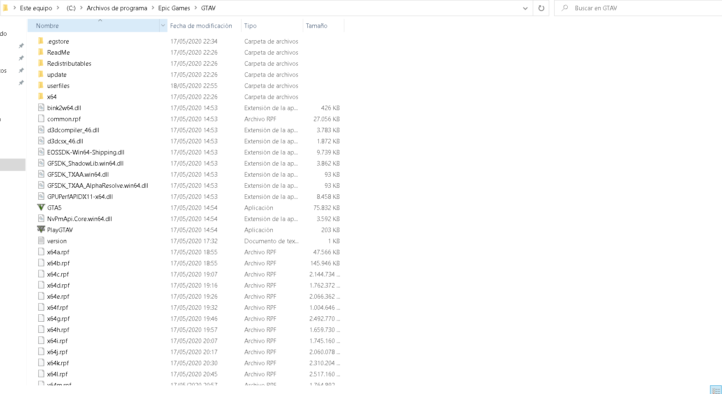The height and width of the screenshot is (394, 722).
Task: Go to Epic Games in breadcrumb
Action: point(174,8)
